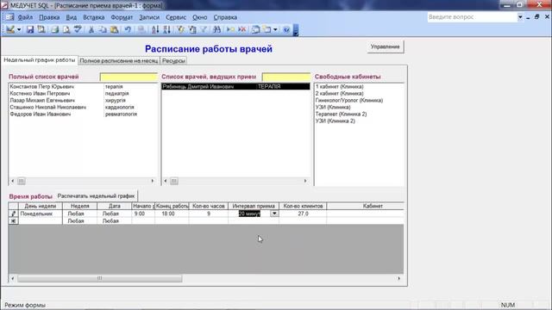This screenshot has height=310, width=552.
Task: Click the Print toolbar icon
Action: [x=54, y=29]
